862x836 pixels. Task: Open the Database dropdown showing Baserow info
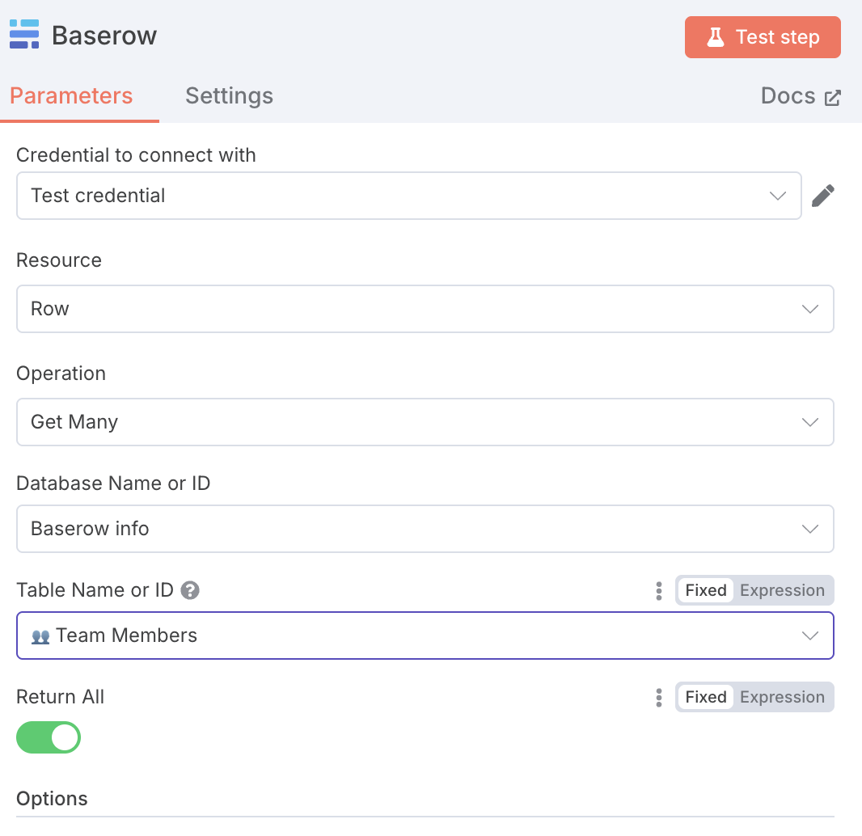(x=425, y=529)
